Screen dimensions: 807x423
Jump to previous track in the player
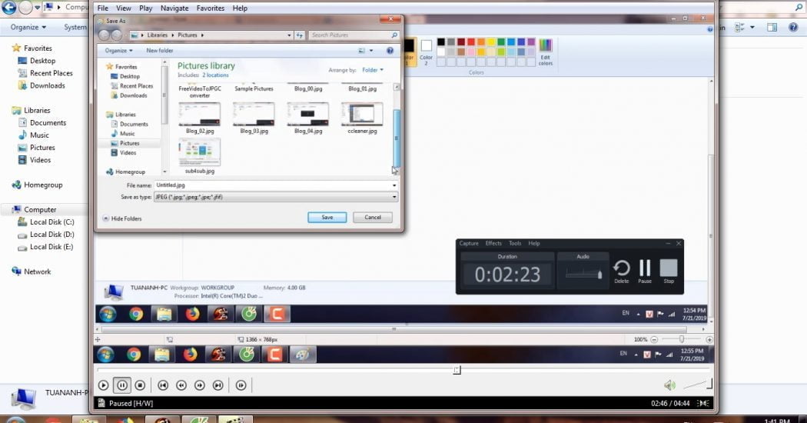(x=163, y=385)
